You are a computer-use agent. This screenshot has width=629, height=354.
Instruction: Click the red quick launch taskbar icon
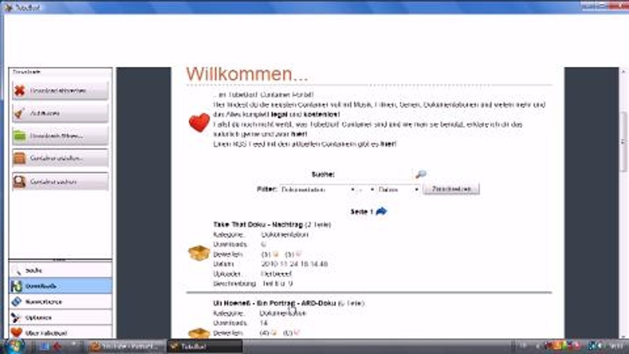(57, 346)
